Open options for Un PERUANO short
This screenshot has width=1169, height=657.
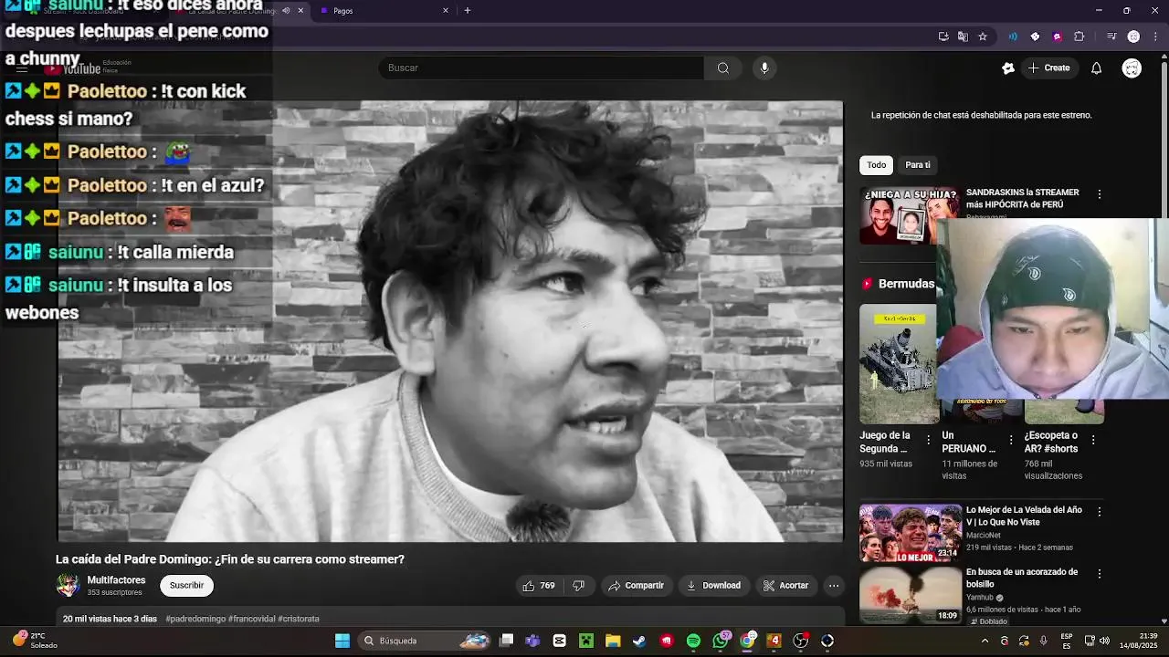(1010, 440)
